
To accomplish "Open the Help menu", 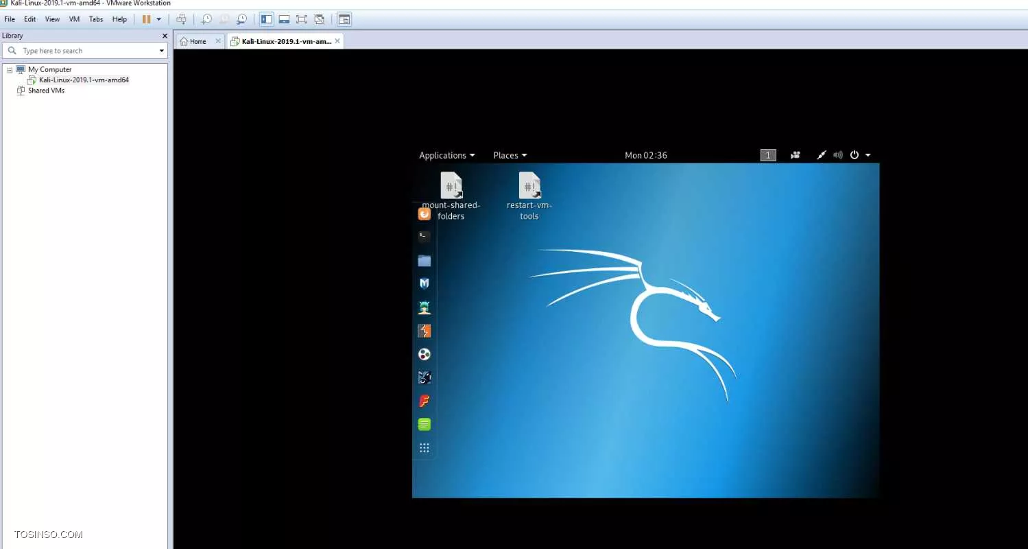I will (x=119, y=19).
